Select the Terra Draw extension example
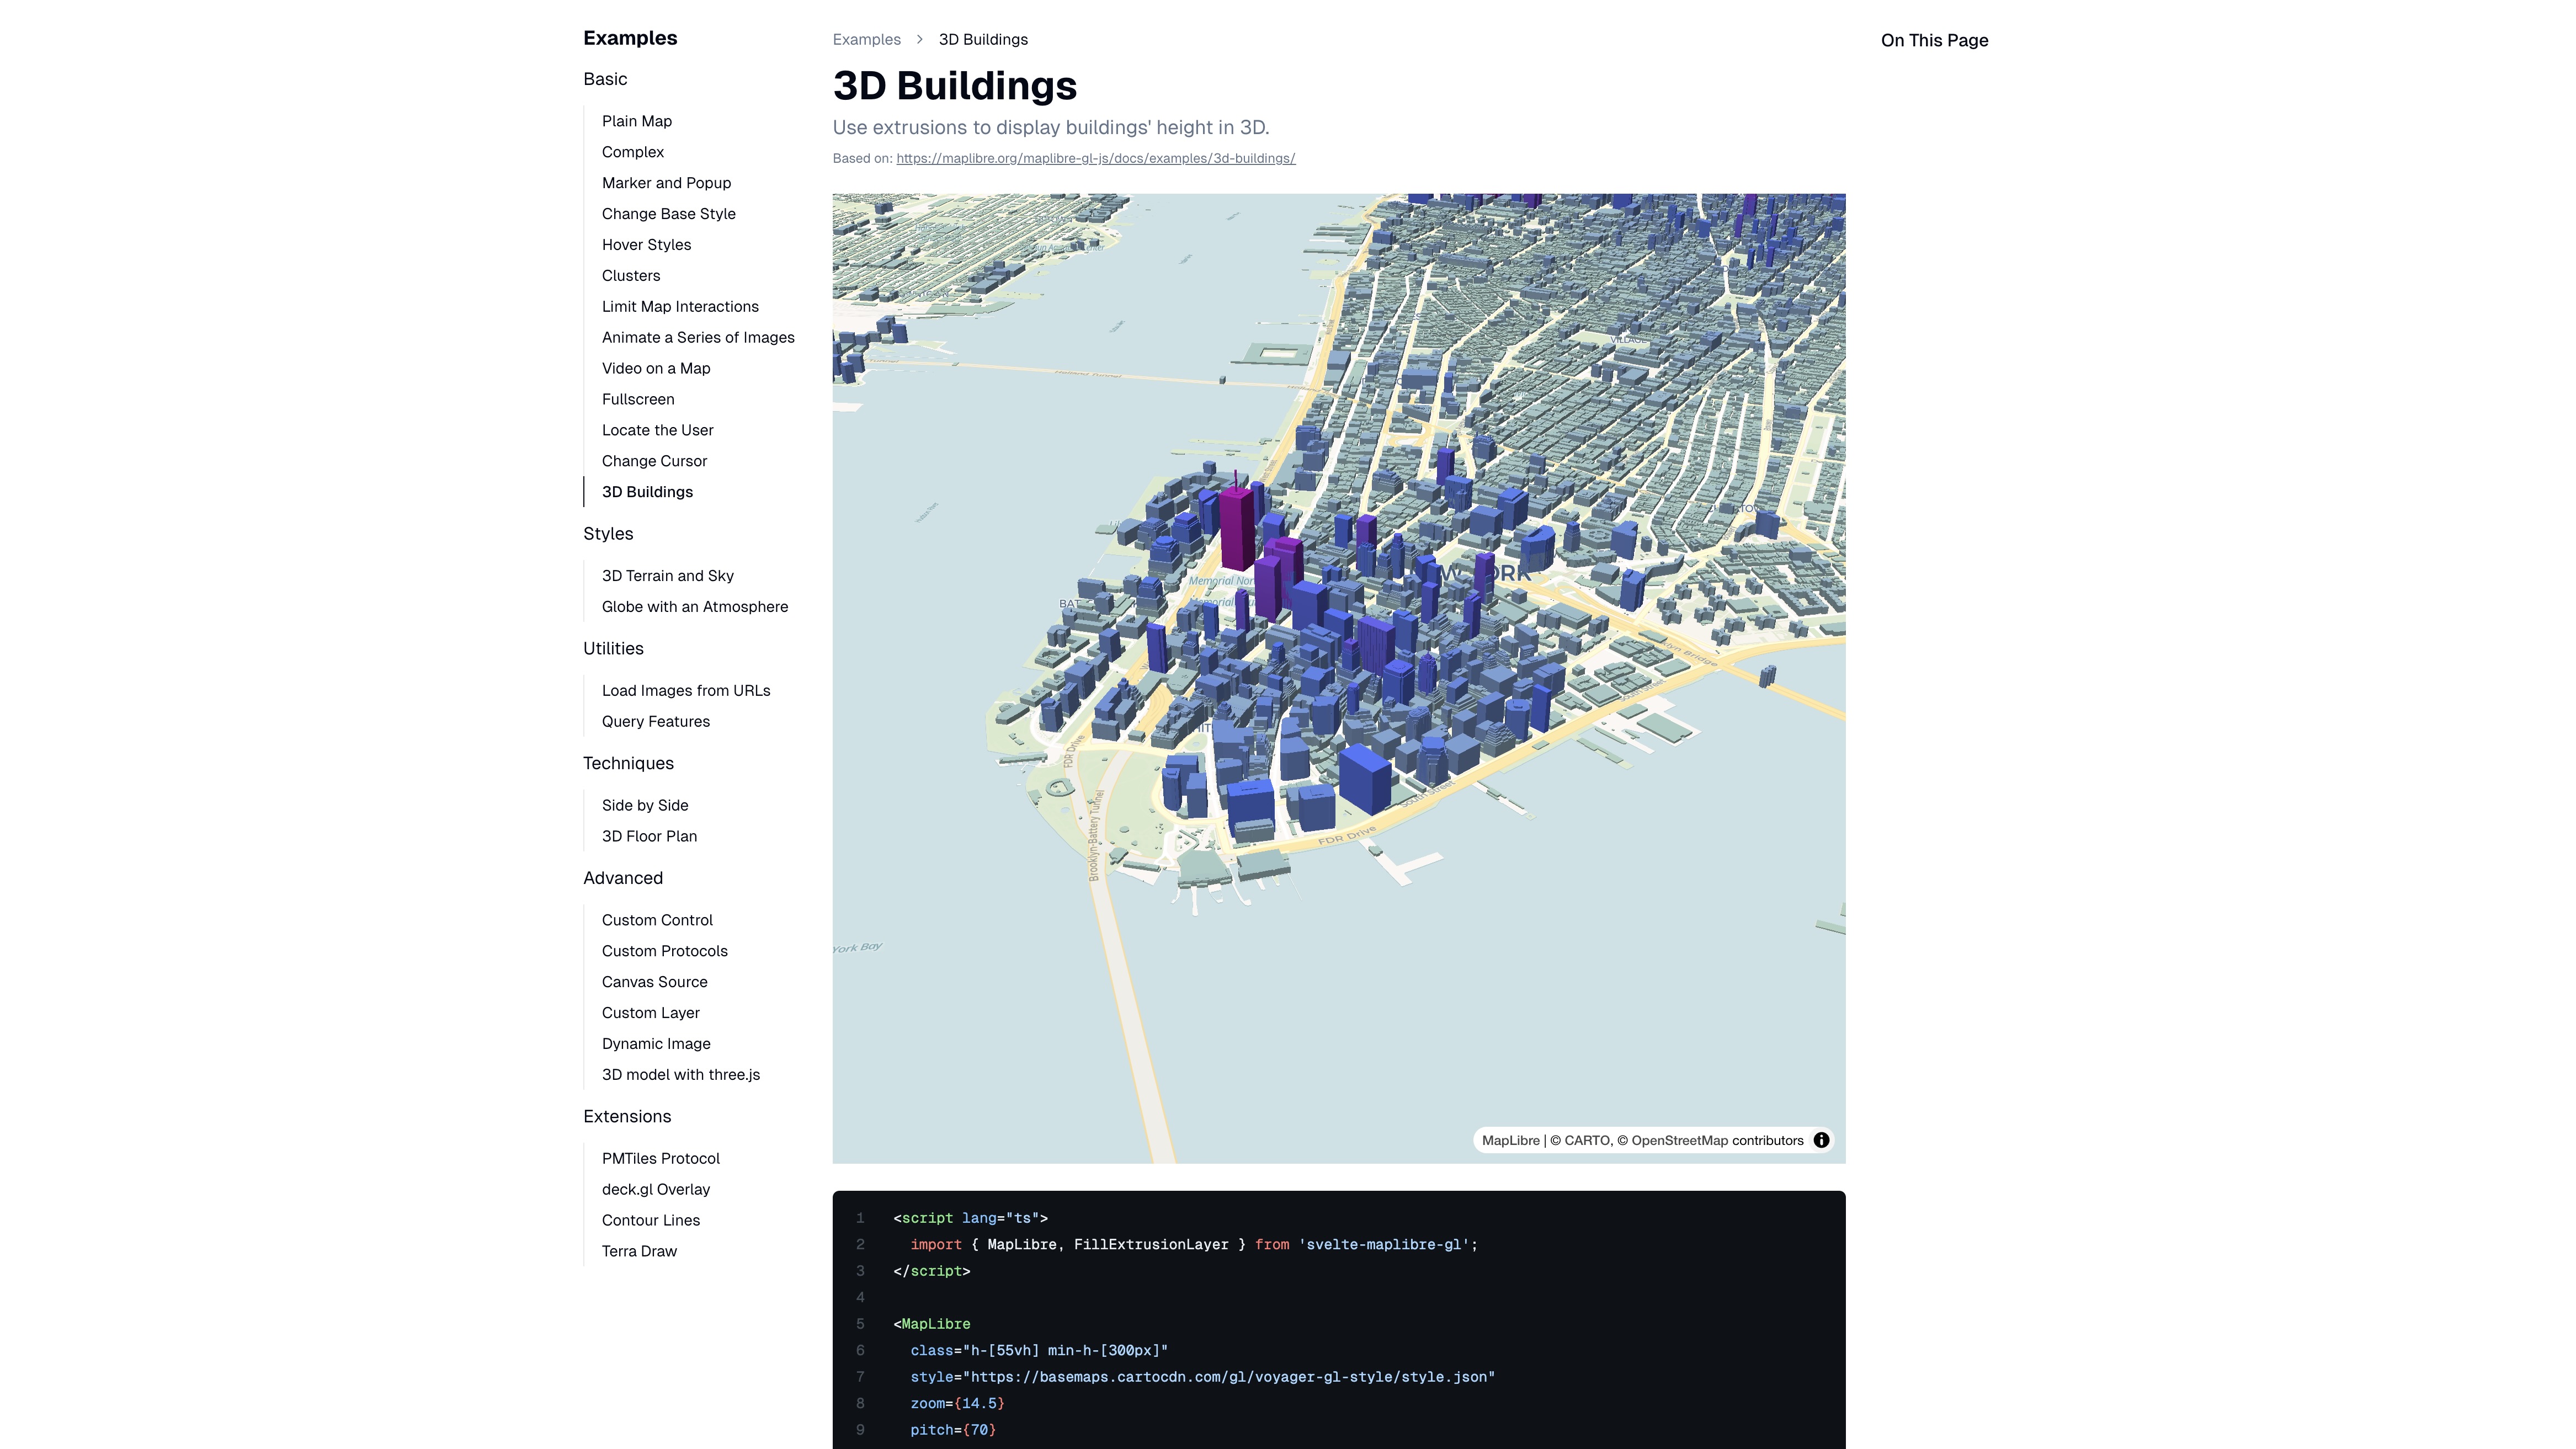 point(639,1251)
